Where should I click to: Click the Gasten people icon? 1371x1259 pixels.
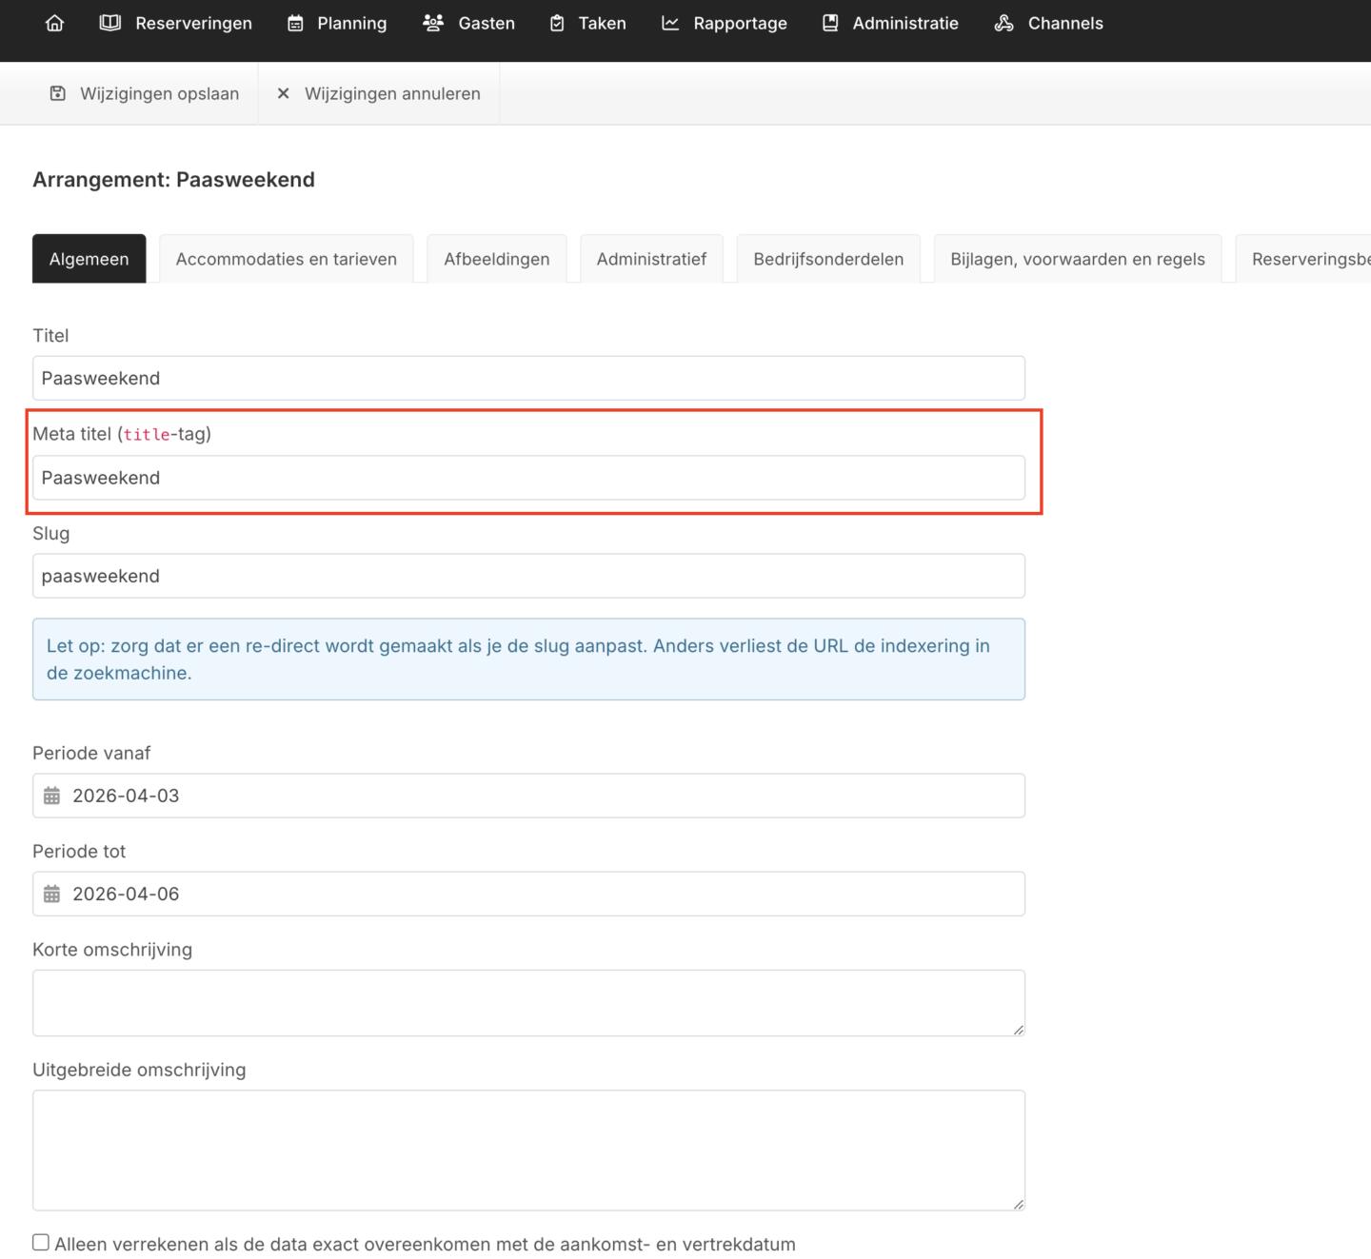click(433, 23)
